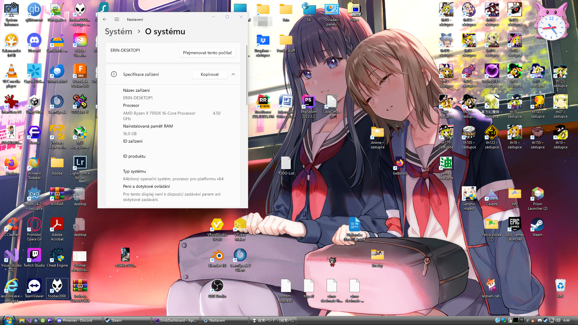Screen dimensions: 578x325
Task: Select the VMware Workstation icon
Action: [57, 137]
